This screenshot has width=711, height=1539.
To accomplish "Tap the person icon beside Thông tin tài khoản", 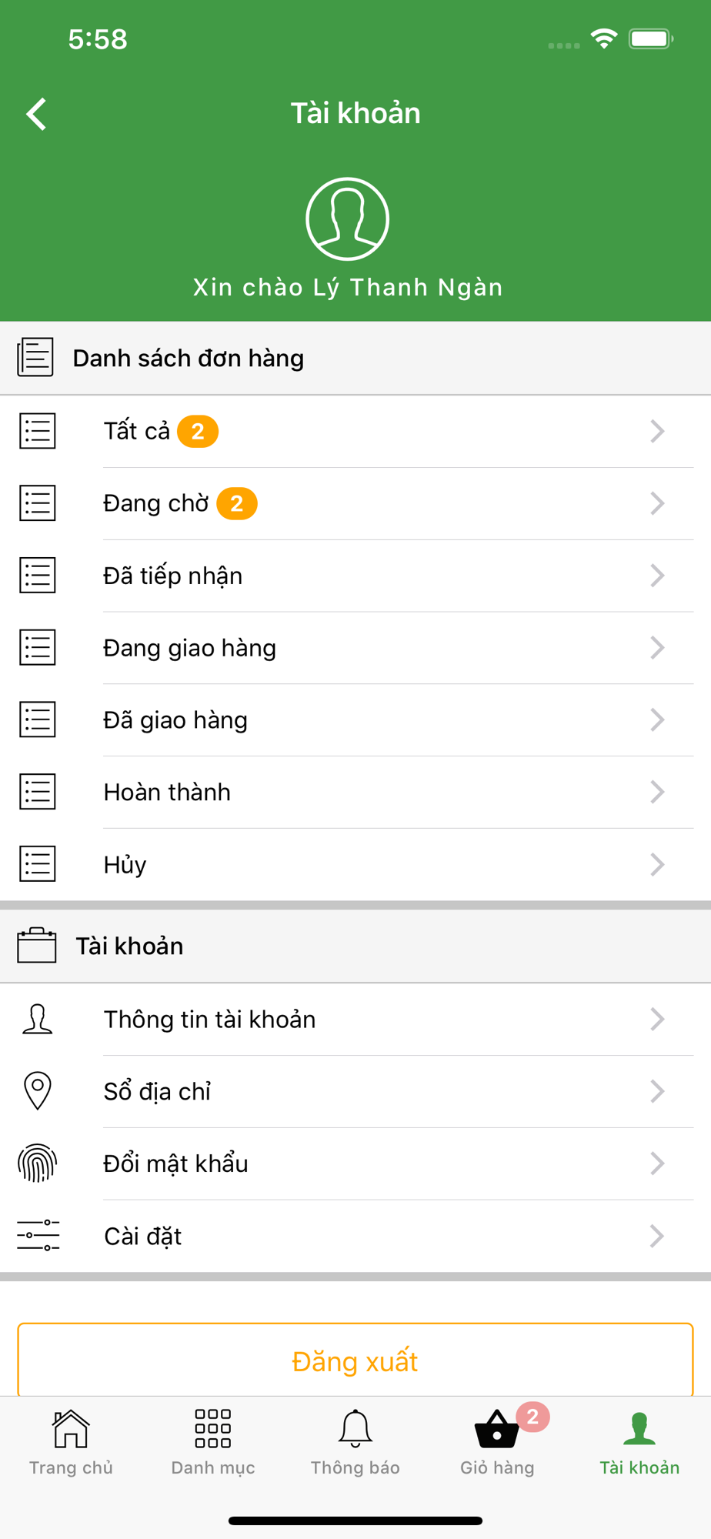I will [x=37, y=1019].
